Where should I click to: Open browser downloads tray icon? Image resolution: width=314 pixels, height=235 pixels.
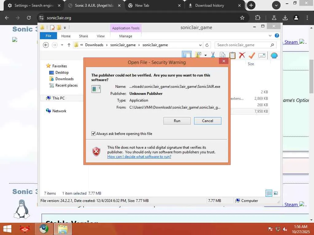[285, 18]
